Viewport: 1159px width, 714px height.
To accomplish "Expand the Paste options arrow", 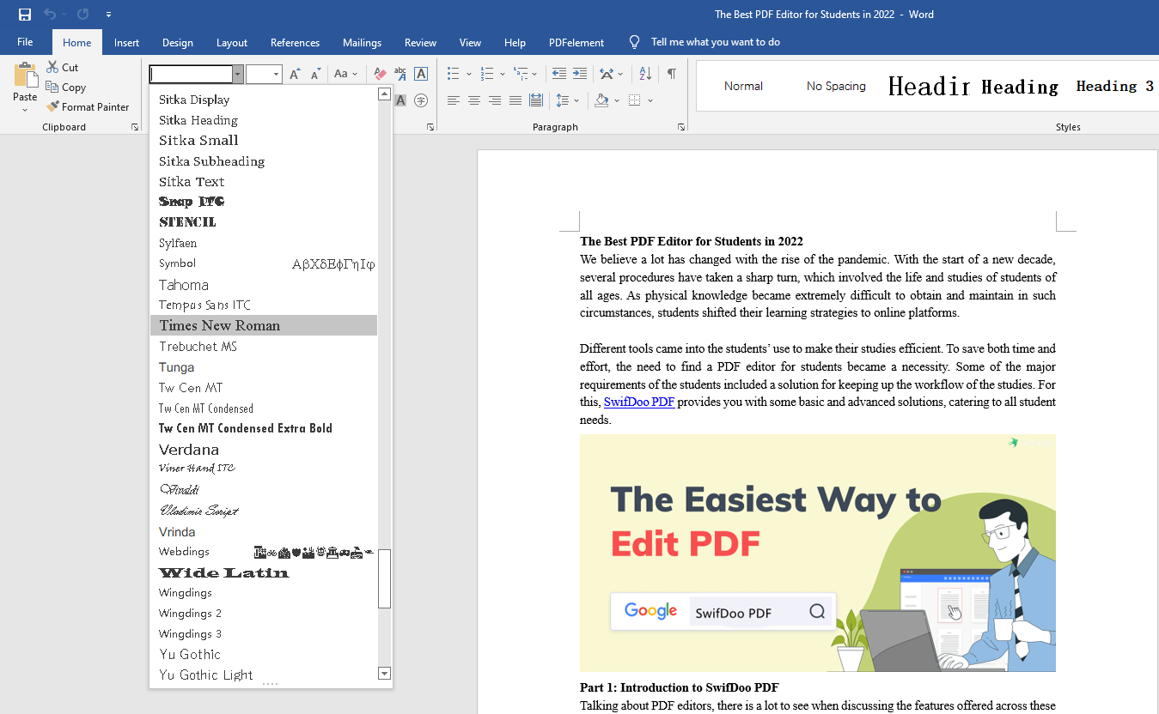I will point(25,110).
